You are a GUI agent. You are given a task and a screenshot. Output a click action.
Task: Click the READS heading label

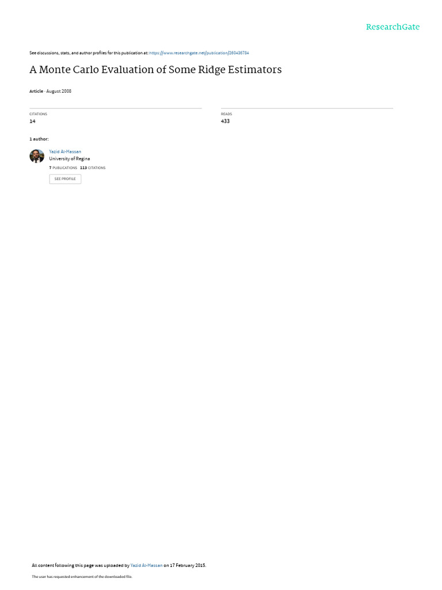tap(226, 114)
